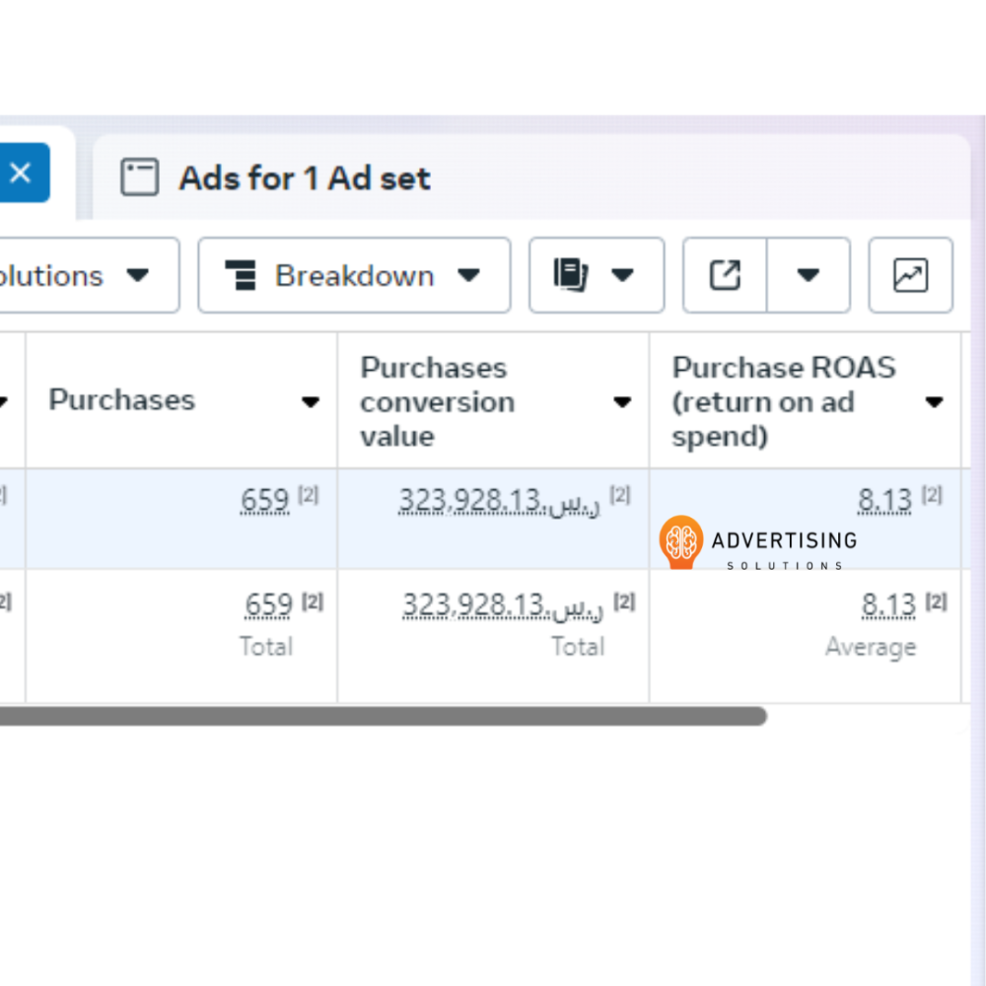Expand the arrow next to the reports icon
This screenshot has width=986, height=986.
coord(622,275)
